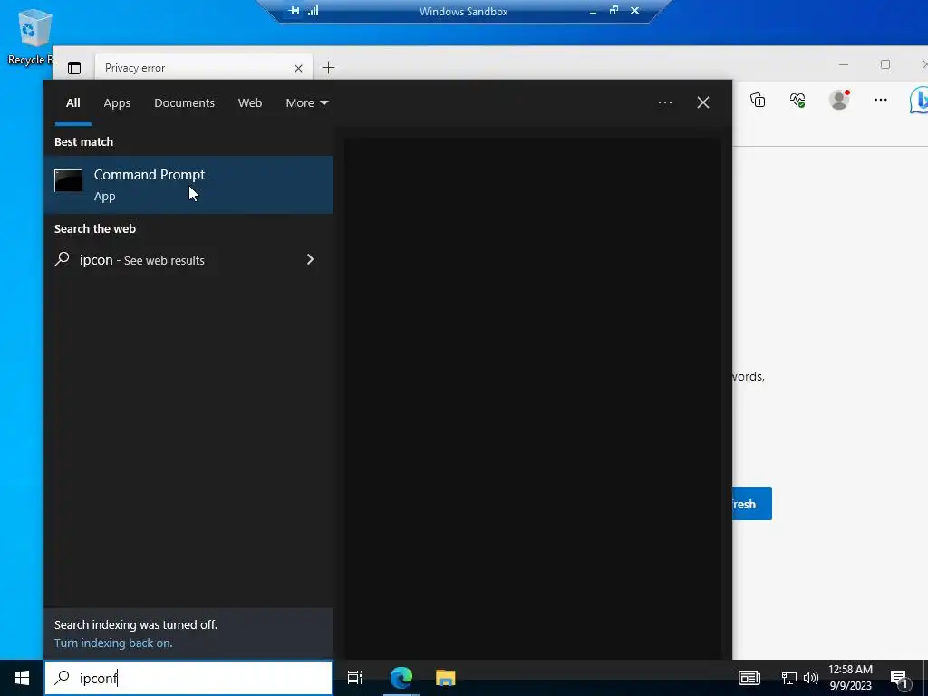Click the network status tray icon

pos(789,678)
